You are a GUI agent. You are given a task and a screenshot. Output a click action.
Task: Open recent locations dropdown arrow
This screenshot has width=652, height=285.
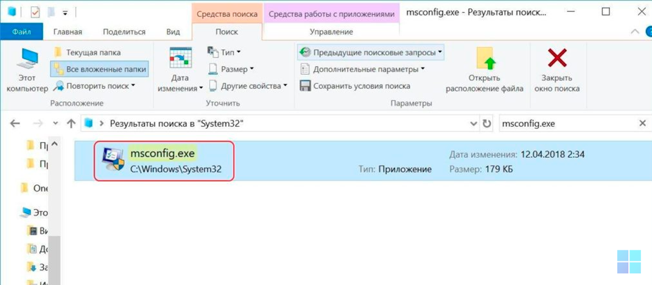pyautogui.click(x=56, y=123)
